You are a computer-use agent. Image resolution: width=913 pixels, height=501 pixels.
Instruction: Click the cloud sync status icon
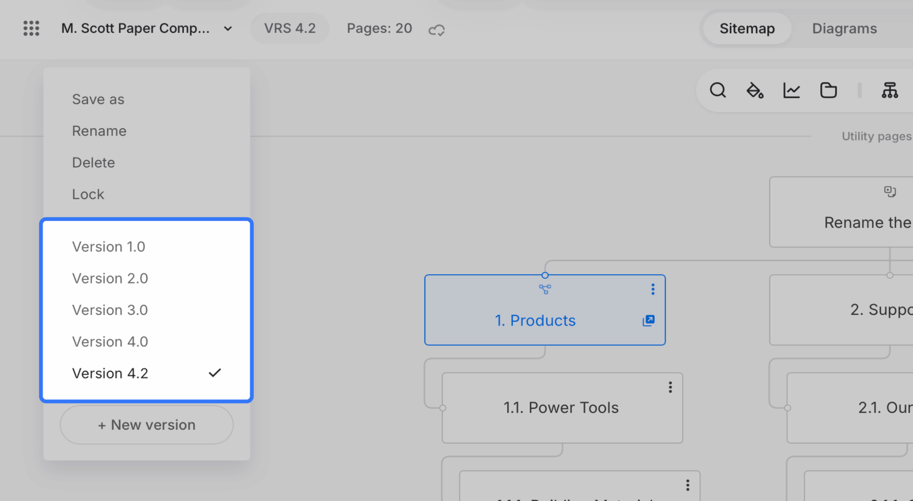437,30
